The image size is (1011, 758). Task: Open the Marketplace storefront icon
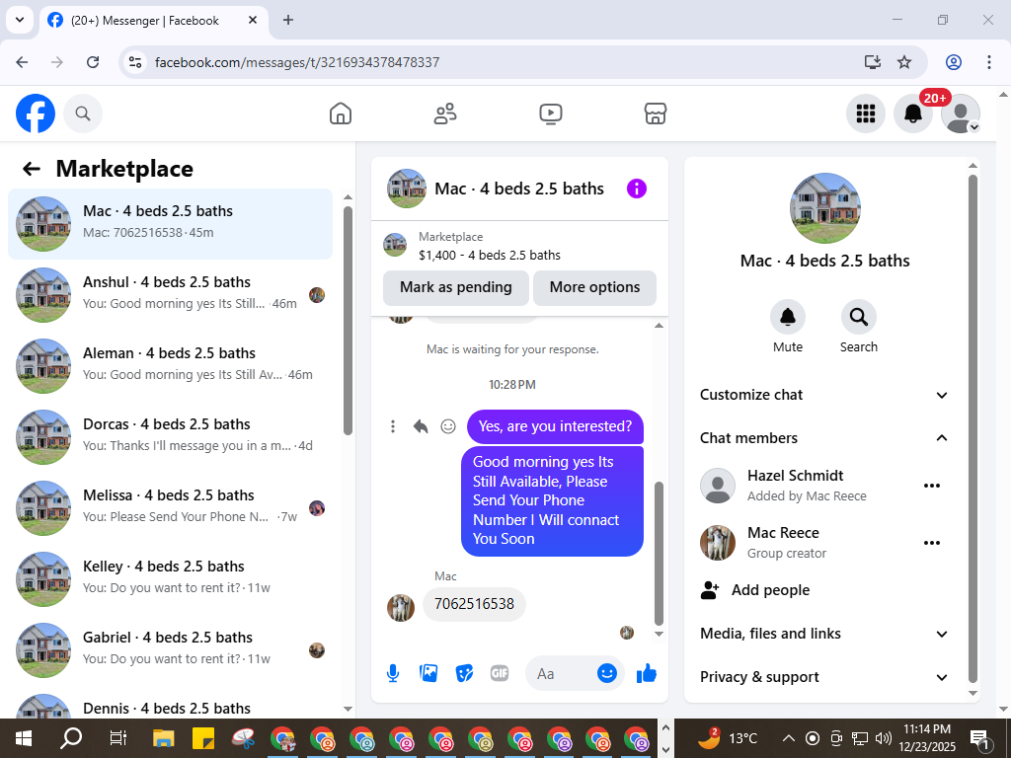click(x=656, y=114)
